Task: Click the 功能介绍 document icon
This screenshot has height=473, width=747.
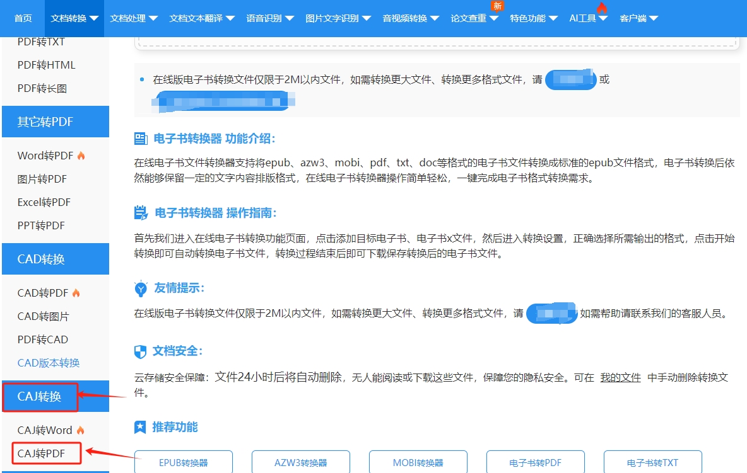Action: (x=141, y=139)
